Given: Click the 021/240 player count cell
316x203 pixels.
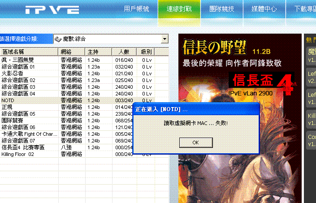Looking at the screenshot, I should tap(124, 73).
